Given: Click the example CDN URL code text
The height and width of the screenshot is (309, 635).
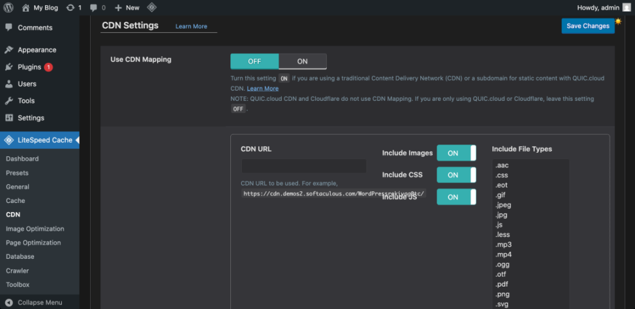Looking at the screenshot, I should 333,194.
